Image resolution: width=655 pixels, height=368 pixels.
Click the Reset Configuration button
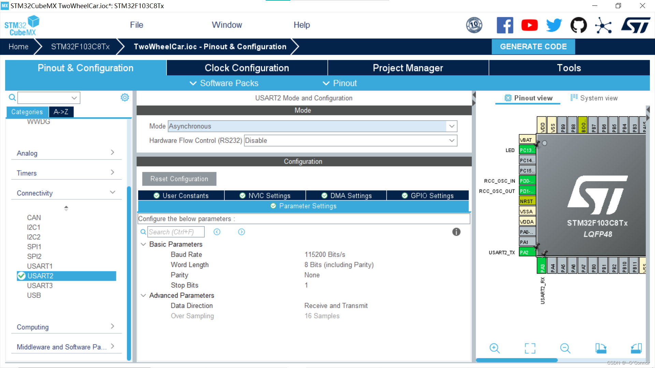pos(179,179)
